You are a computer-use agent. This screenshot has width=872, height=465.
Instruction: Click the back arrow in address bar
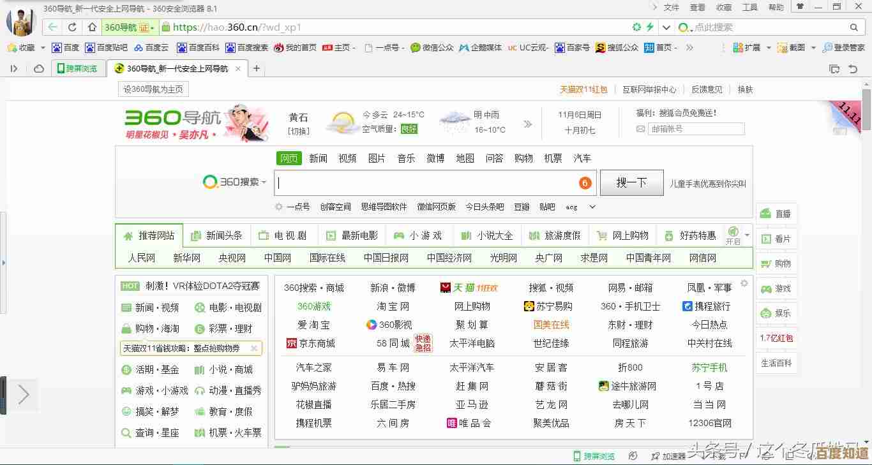[52, 27]
